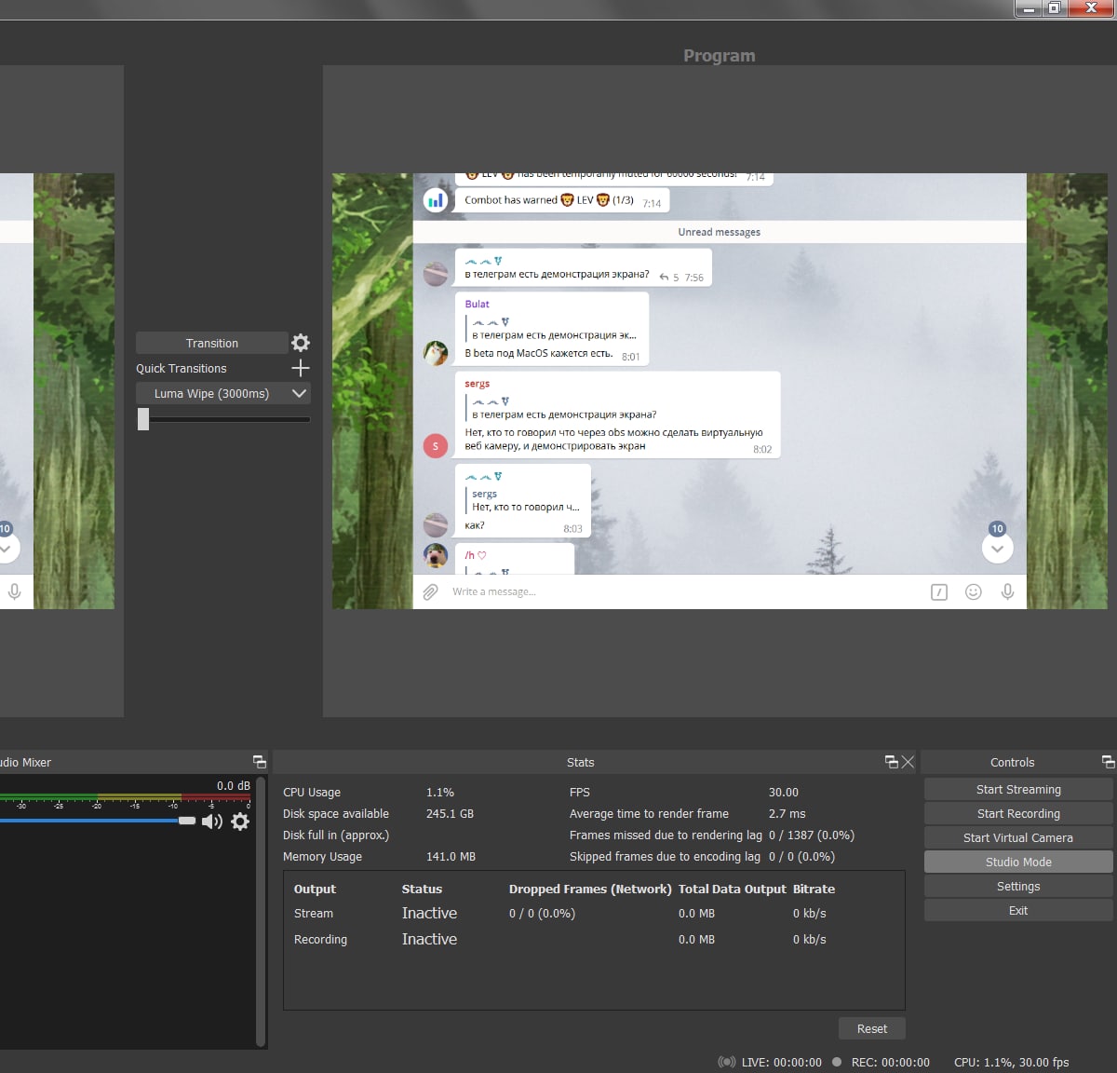Undock the Audio Mixer panel
Viewport: 1117px width, 1073px height.
pos(260,762)
